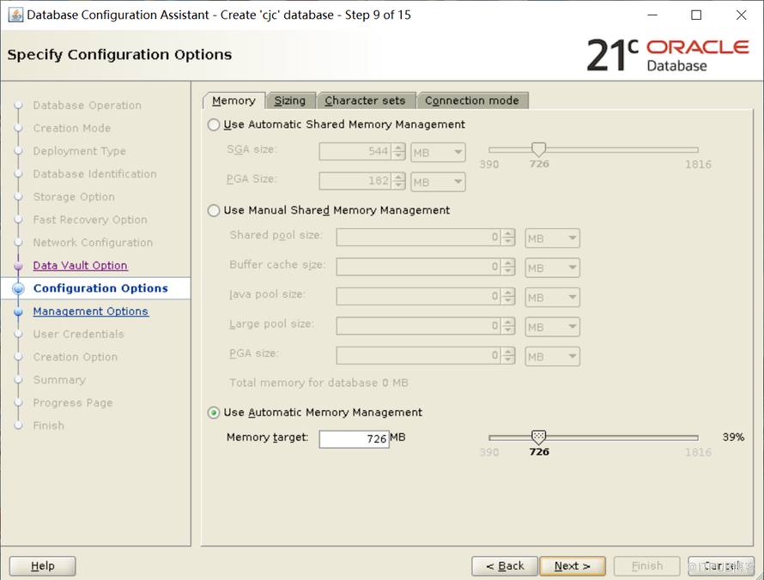Click the Next button
The width and height of the screenshot is (764, 580).
(x=572, y=565)
